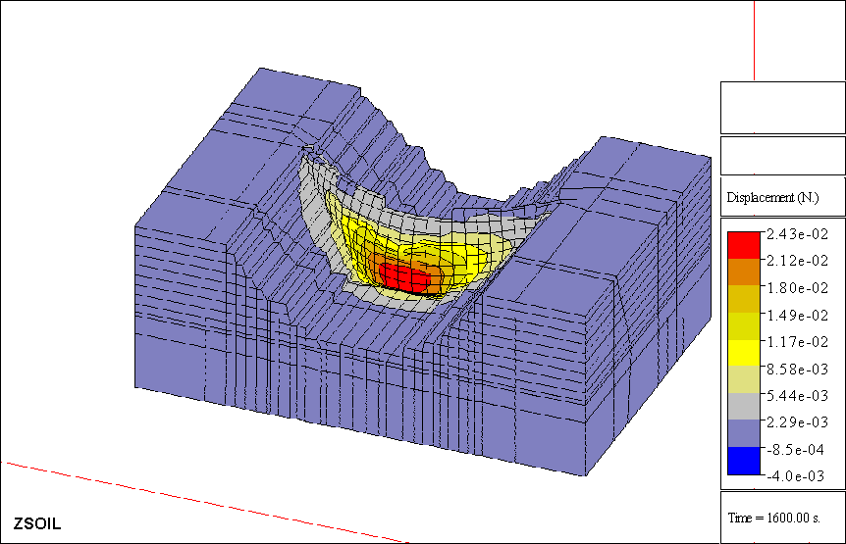The width and height of the screenshot is (846, 544).
Task: Select the 8.58e-03 legend value
Action: [798, 369]
